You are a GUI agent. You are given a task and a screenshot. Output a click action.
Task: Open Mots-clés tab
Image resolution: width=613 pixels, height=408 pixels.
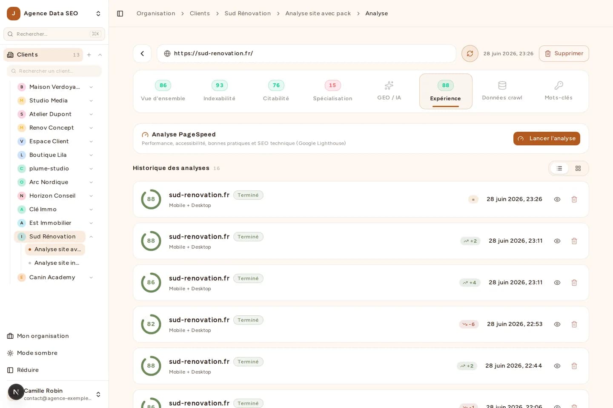(x=559, y=91)
